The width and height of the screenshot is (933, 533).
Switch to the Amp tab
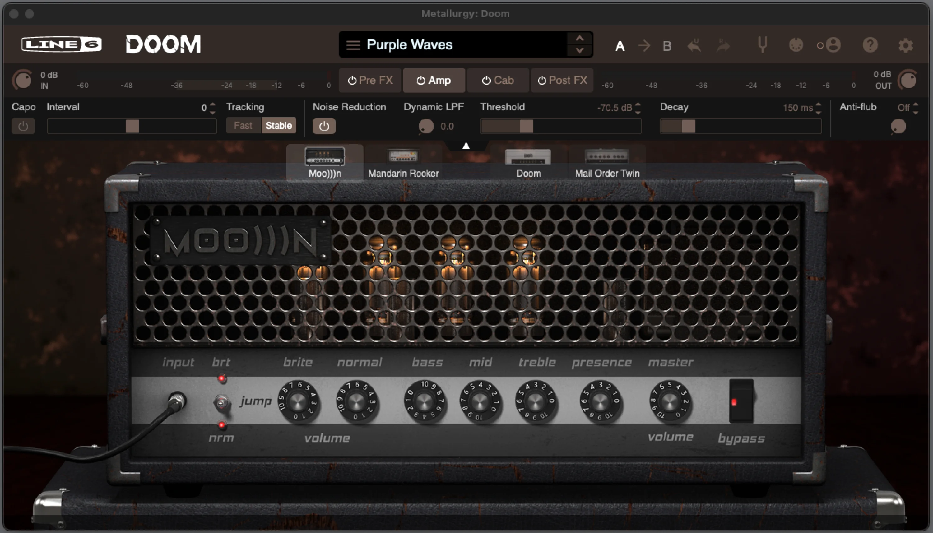click(434, 80)
